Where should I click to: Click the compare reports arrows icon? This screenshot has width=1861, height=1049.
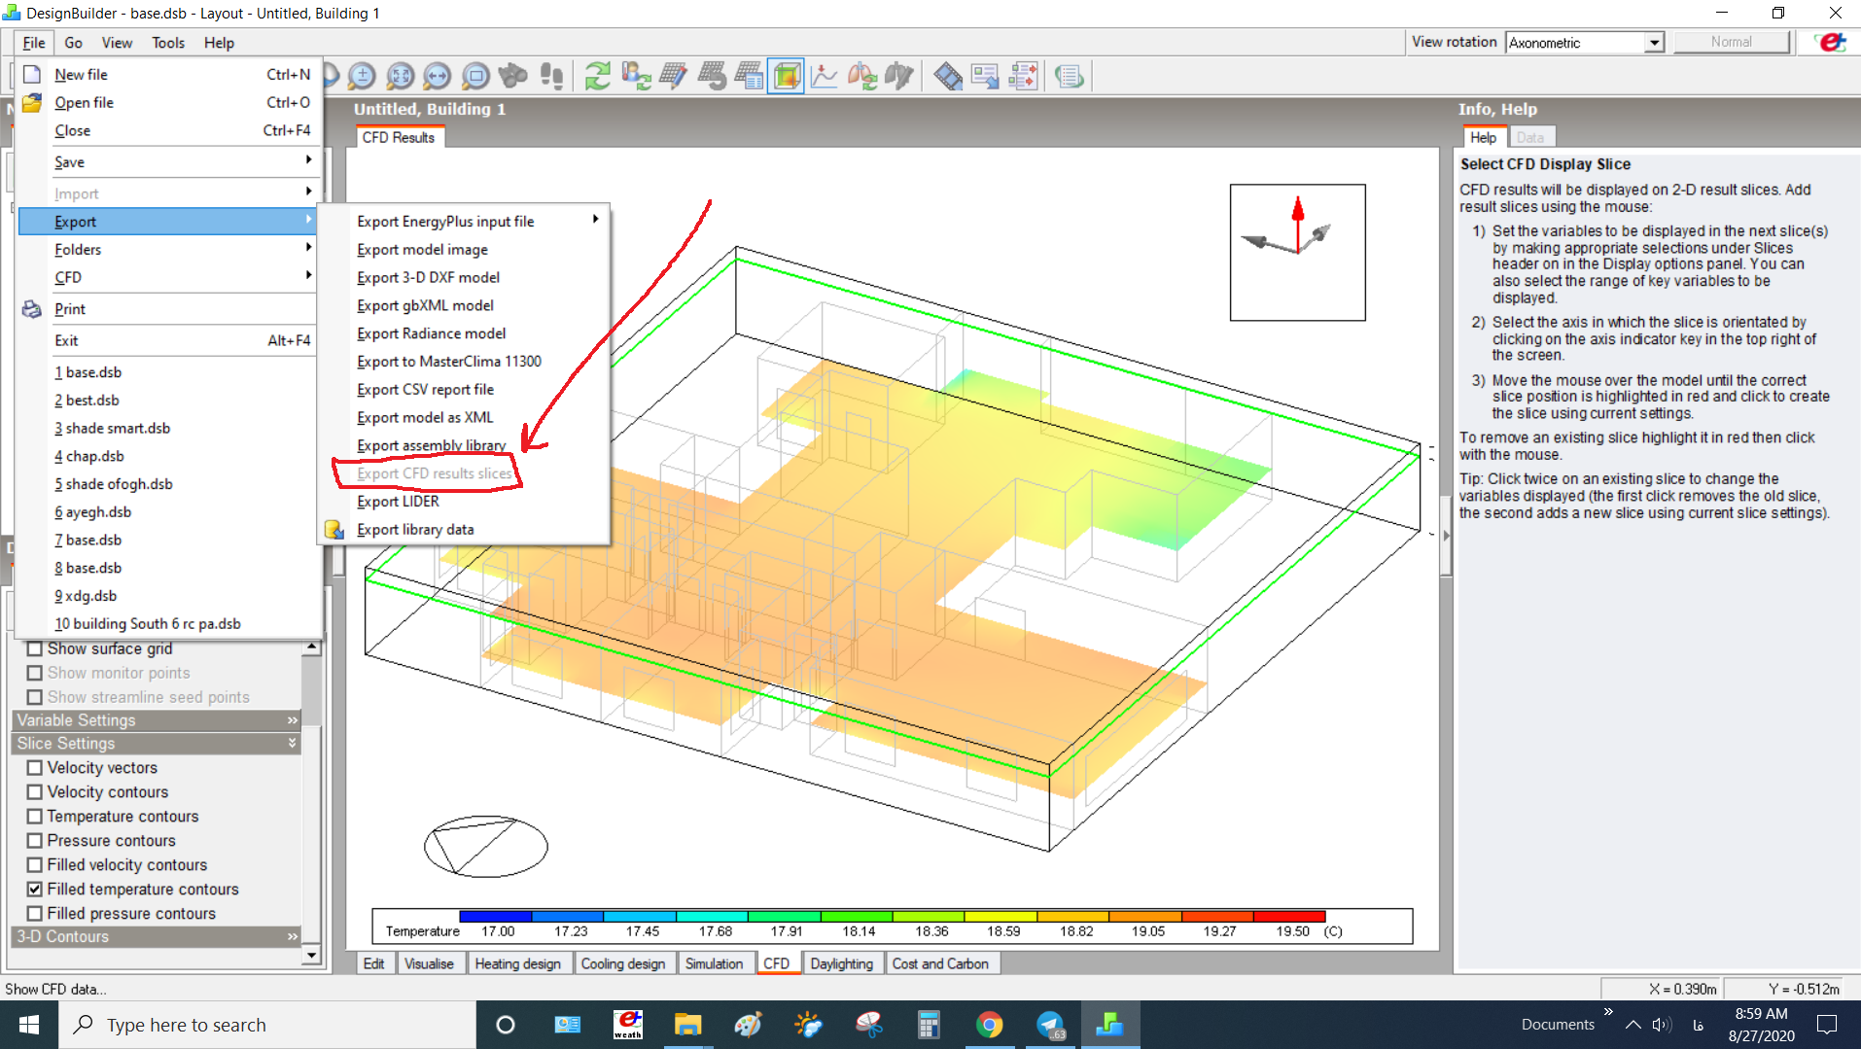tap(1024, 76)
